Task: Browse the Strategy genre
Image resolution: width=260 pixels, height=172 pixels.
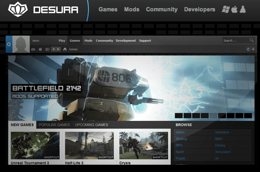Action: pos(182,139)
